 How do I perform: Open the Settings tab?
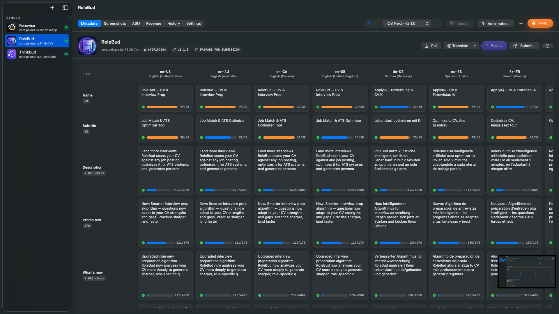(x=194, y=23)
